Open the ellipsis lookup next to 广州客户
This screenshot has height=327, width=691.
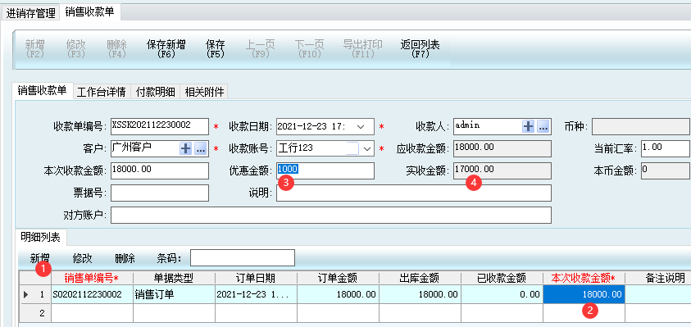[x=201, y=148]
